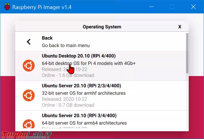This screenshot has height=139, width=204.
Task: Go back to main menu
Action: pyautogui.click(x=66, y=46)
